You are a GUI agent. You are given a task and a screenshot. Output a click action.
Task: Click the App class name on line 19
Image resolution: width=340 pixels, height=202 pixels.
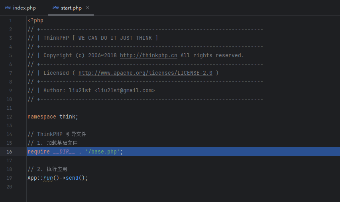pos(32,178)
